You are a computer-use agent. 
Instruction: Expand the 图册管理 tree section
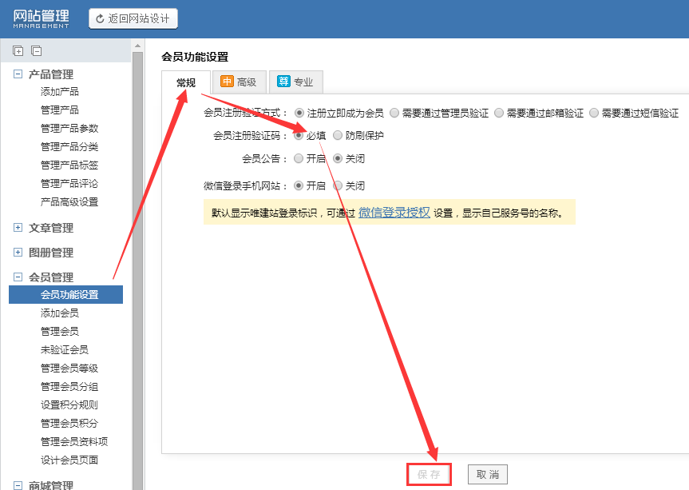pos(18,252)
